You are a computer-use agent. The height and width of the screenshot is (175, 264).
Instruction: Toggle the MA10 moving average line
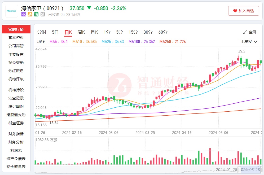tap(85, 42)
